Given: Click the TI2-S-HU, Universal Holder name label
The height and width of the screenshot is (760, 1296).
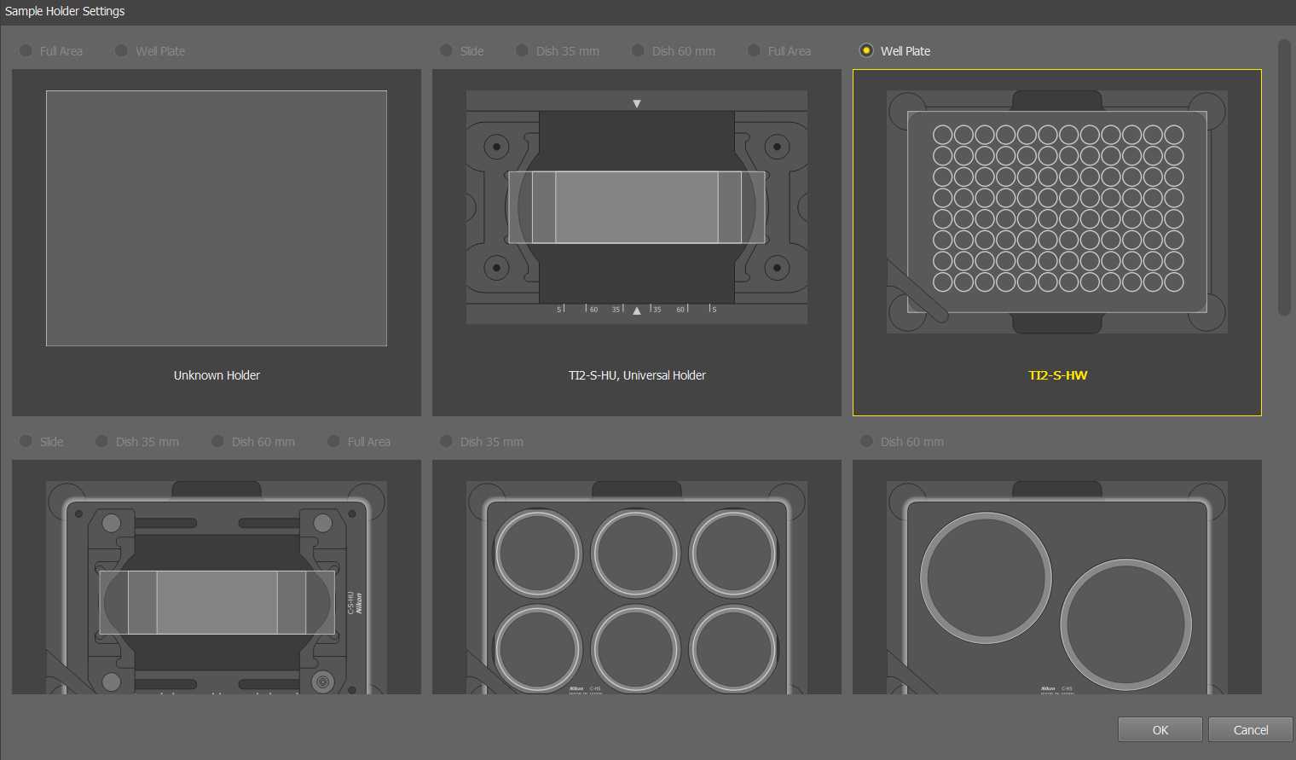Looking at the screenshot, I should coord(637,375).
